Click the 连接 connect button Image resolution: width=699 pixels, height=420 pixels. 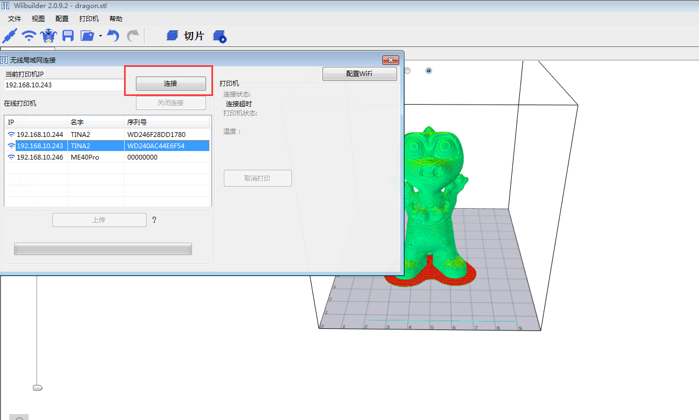[170, 84]
